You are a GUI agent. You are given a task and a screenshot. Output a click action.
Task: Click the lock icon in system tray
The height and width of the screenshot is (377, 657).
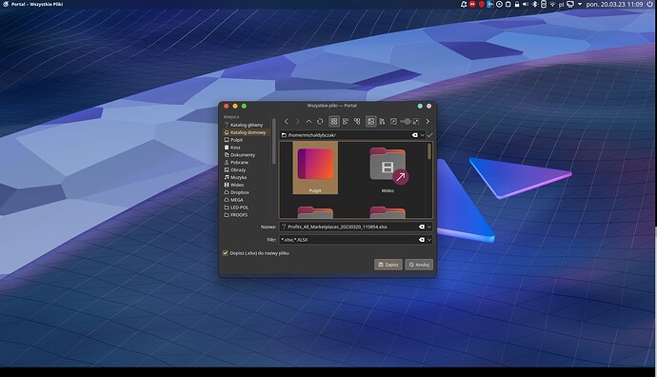[x=517, y=4]
